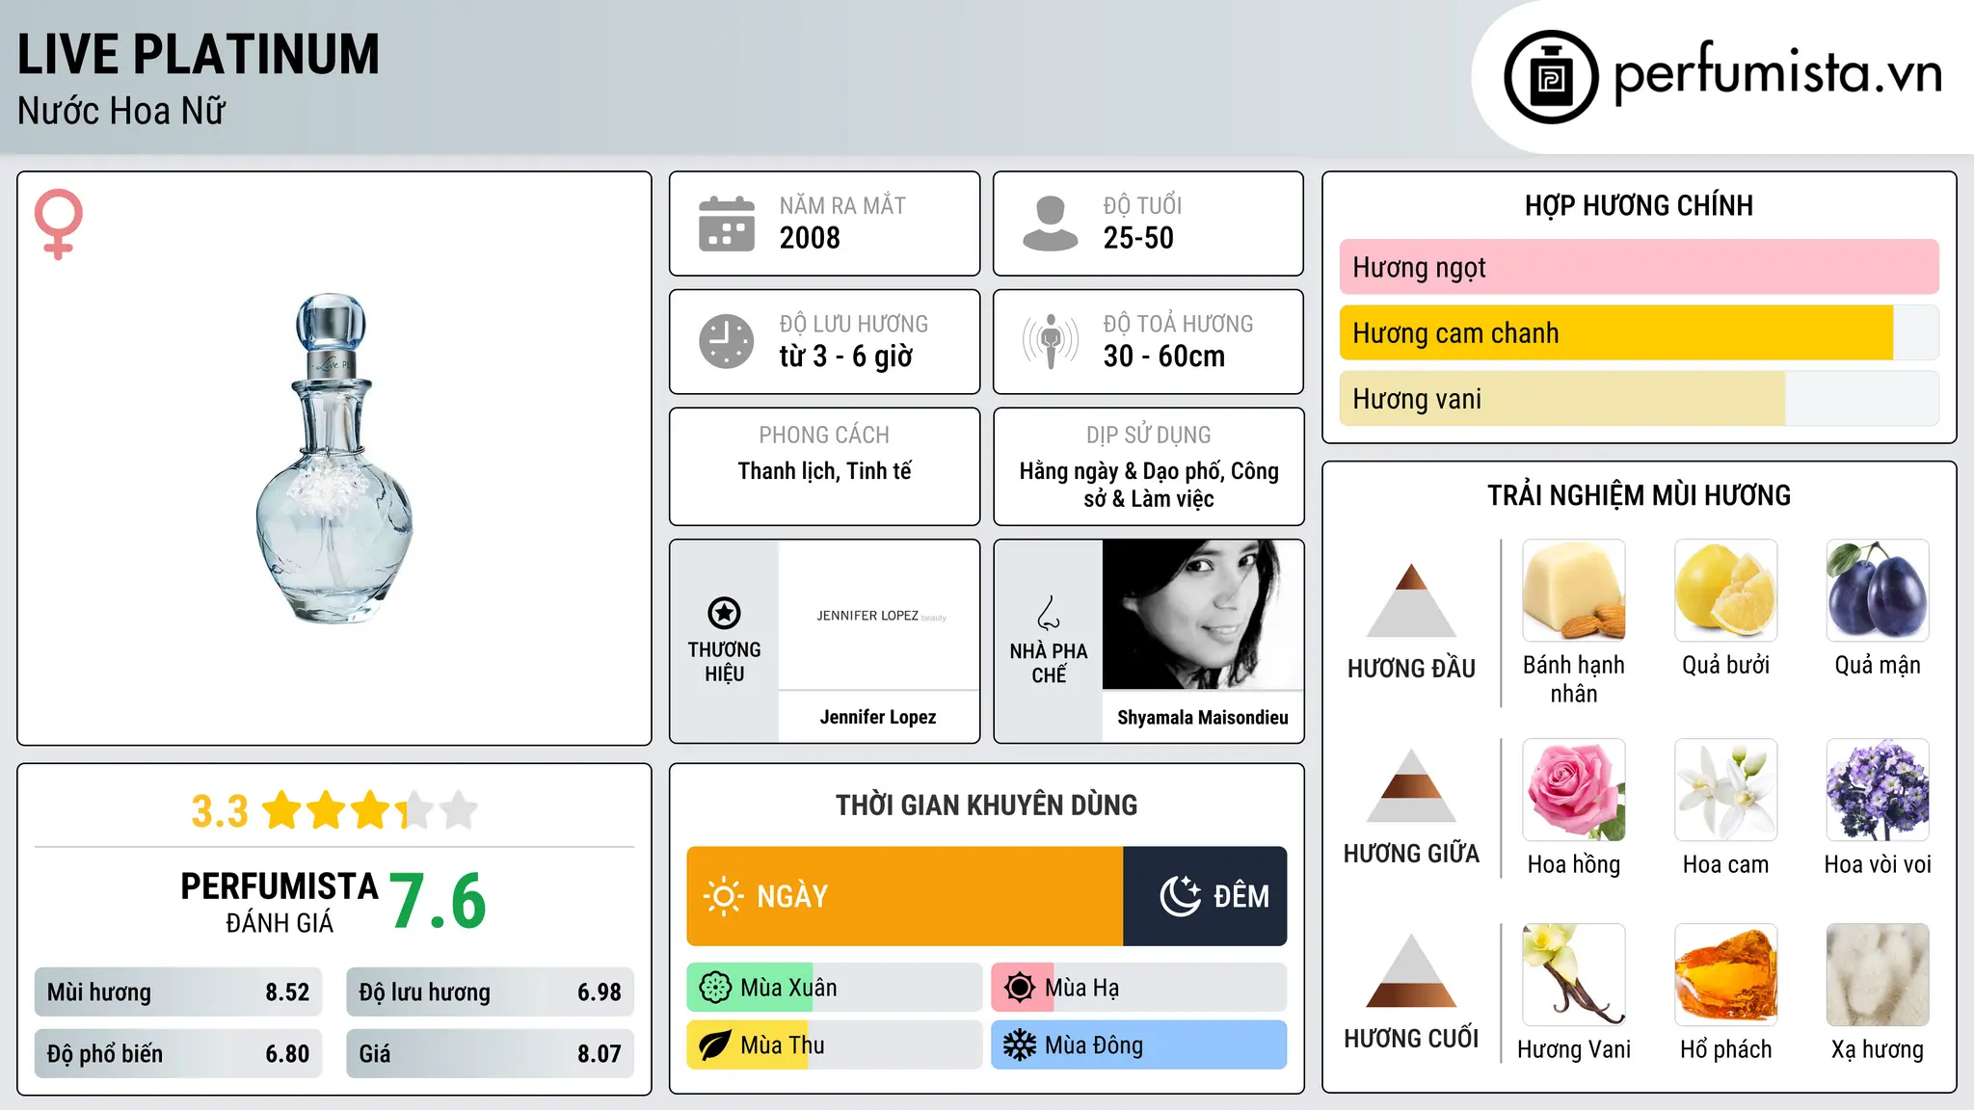
Task: Select the Hoa vòi voi heliotrope image
Action: pos(1878,790)
